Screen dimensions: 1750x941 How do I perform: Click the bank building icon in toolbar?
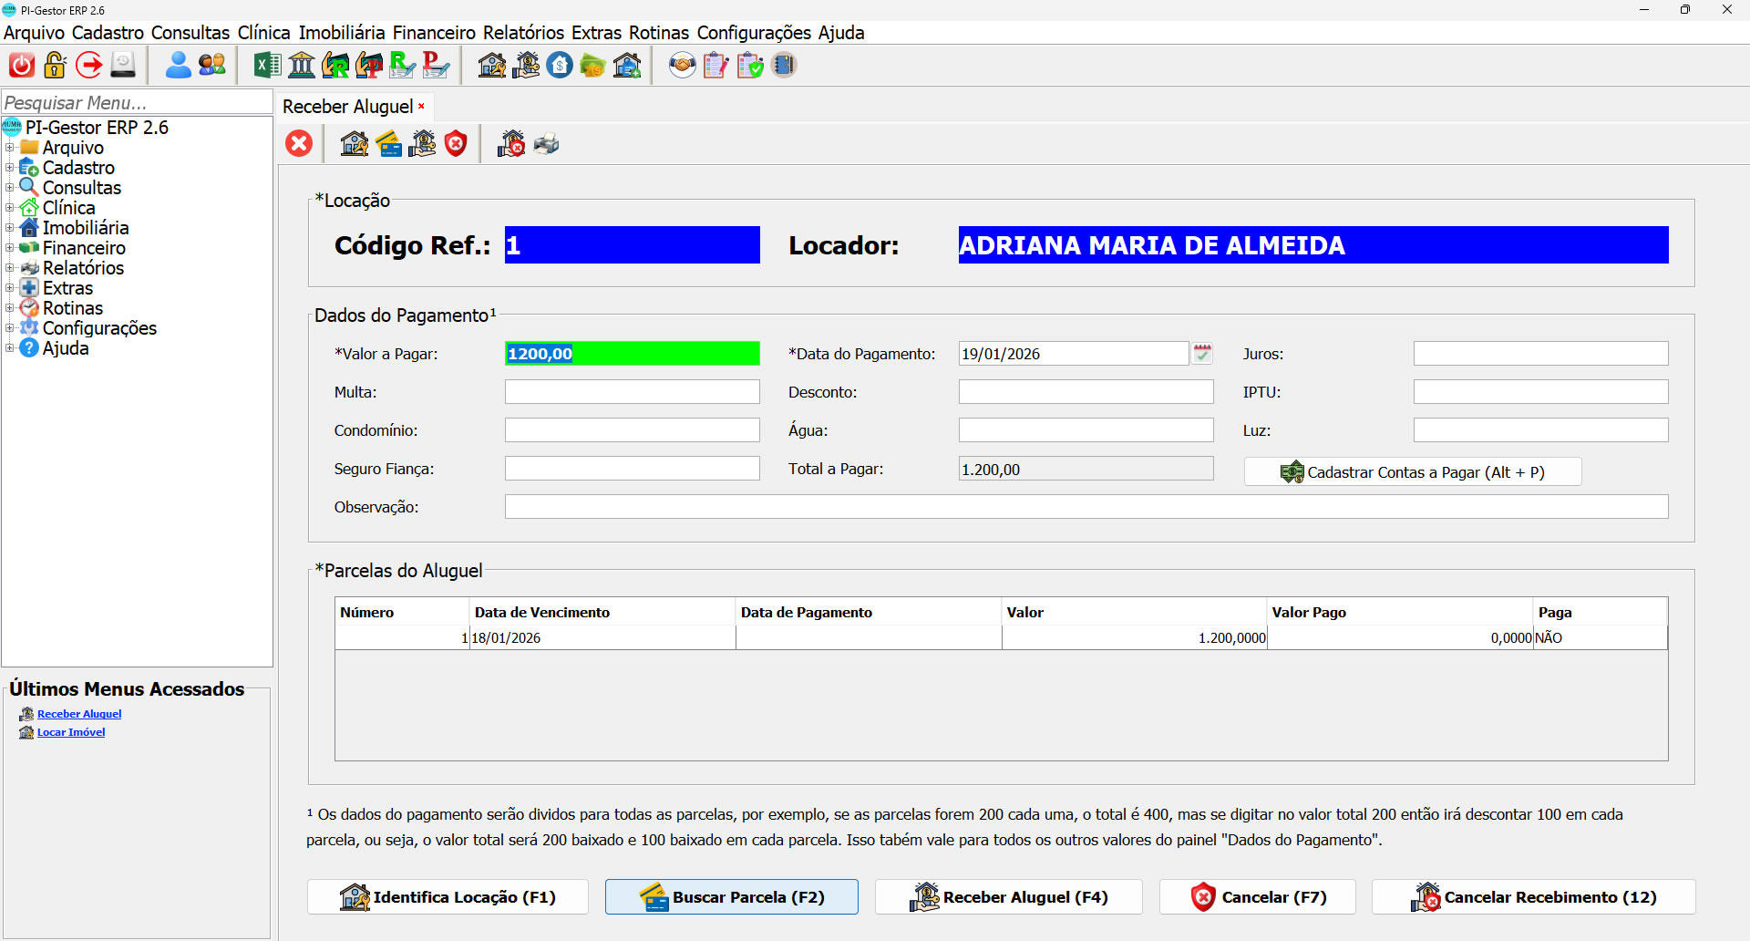301,66
